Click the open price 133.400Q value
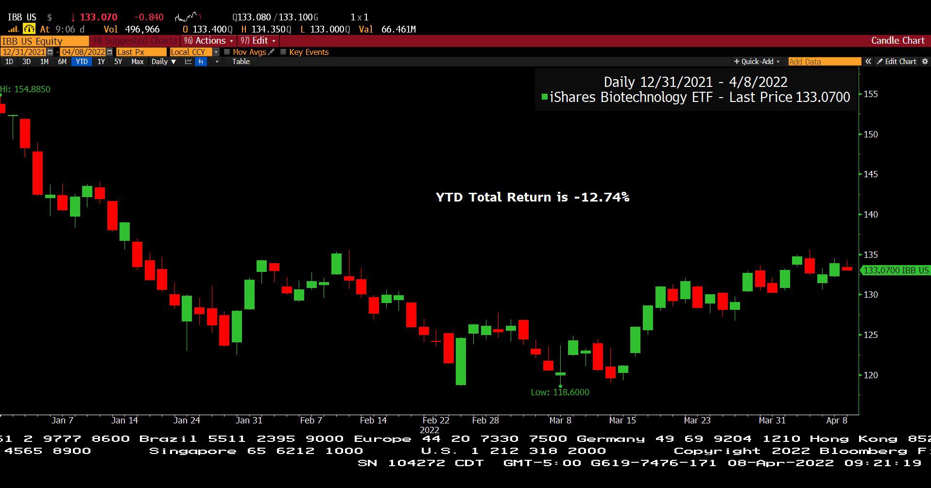This screenshot has height=488, width=931. [x=212, y=30]
